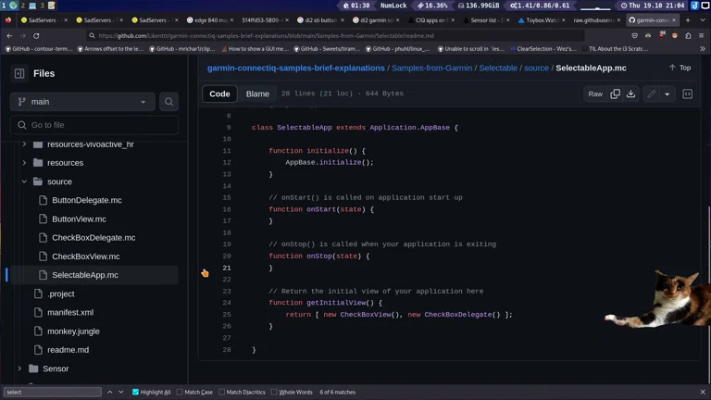Reload the page in browser toolbar
This screenshot has width=711, height=400.
click(x=36, y=35)
